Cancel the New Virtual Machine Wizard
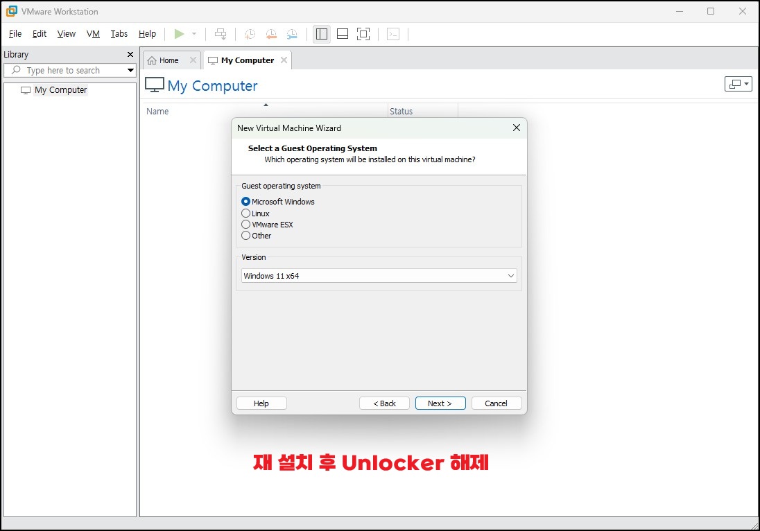The height and width of the screenshot is (531, 760). coord(496,403)
